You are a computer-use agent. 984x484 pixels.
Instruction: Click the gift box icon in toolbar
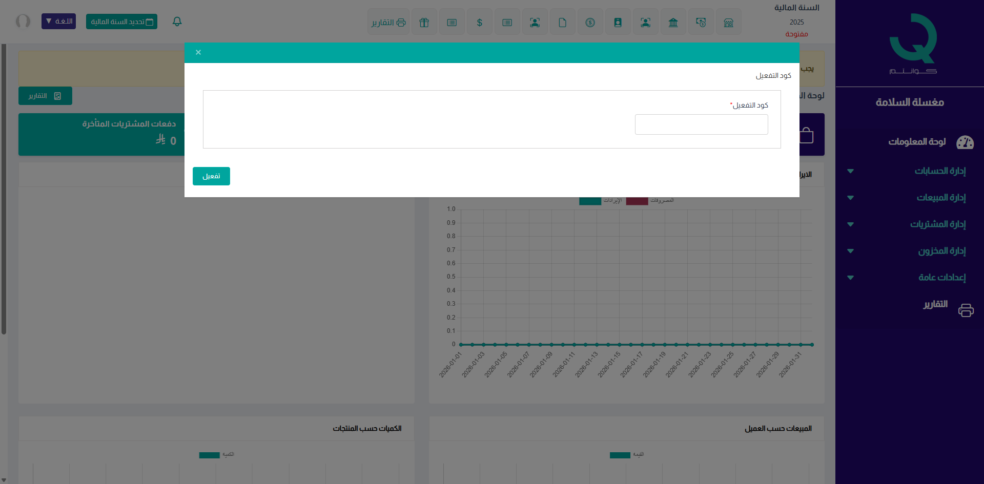[424, 23]
